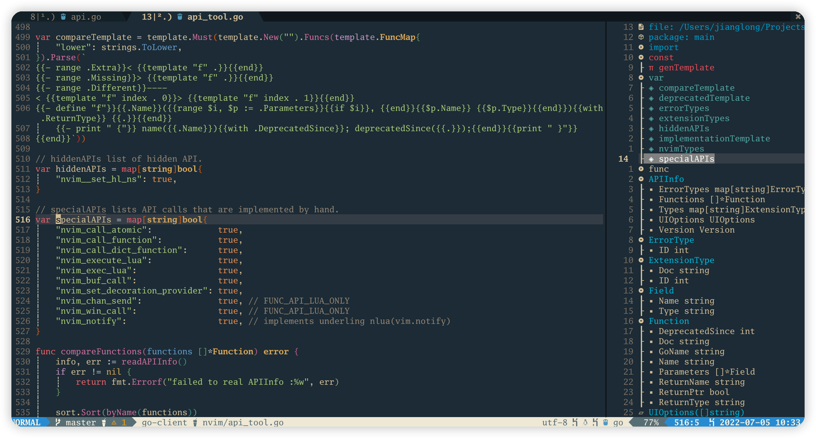Expand the func section in outline
Screen dimensions: 816x438
[641, 169]
